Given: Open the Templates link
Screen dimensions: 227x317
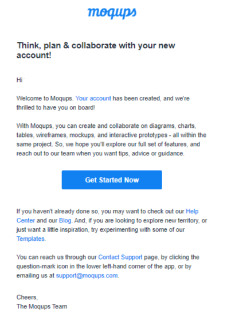Looking at the screenshot, I should click(30, 239).
